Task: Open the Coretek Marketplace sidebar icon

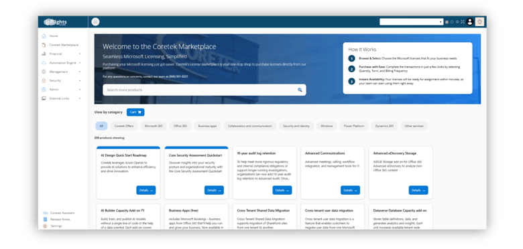Action: (44, 45)
